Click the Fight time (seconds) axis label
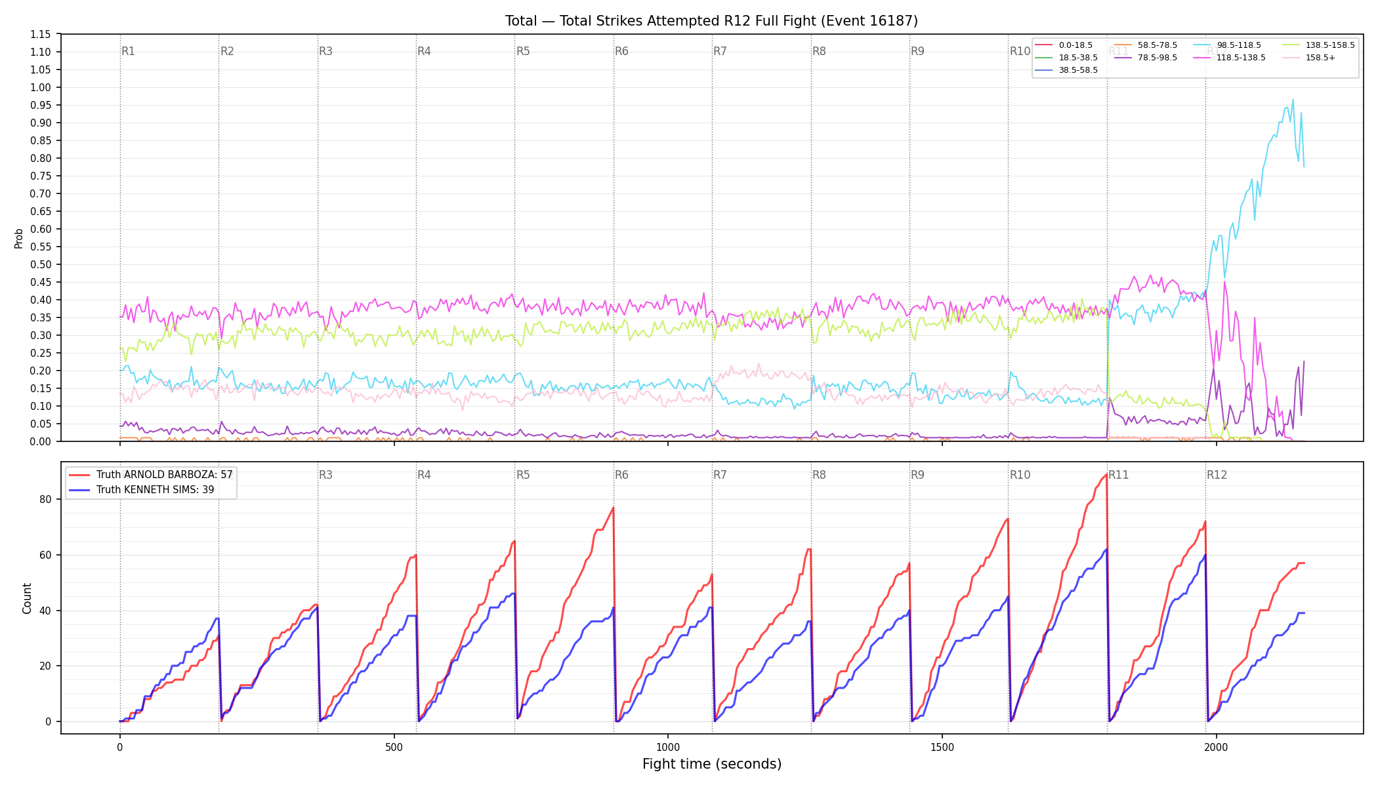Screen dimensions: 1378x787 coord(712,764)
